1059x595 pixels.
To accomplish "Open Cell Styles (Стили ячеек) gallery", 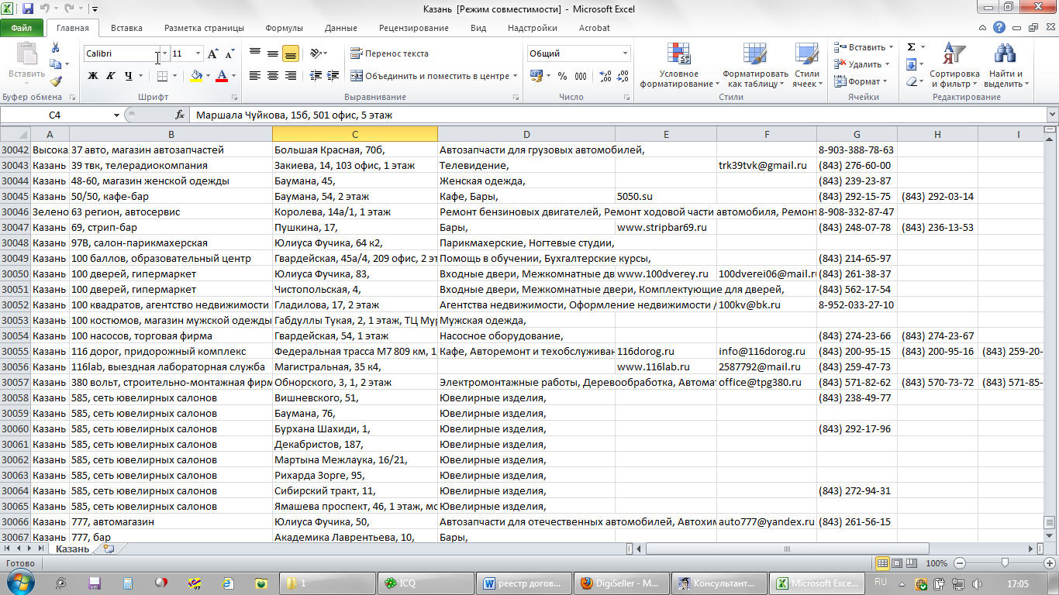I will pyautogui.click(x=807, y=66).
